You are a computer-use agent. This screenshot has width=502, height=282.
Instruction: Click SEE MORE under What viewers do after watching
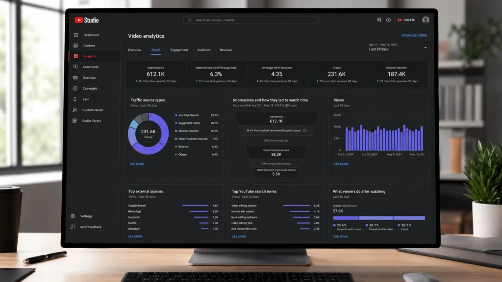[x=341, y=236]
